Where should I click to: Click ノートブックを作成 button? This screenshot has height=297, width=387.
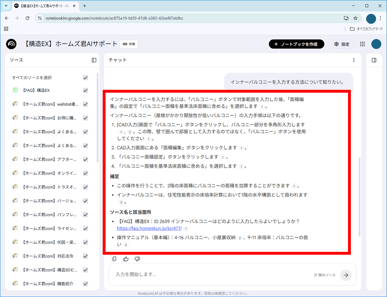296,44
